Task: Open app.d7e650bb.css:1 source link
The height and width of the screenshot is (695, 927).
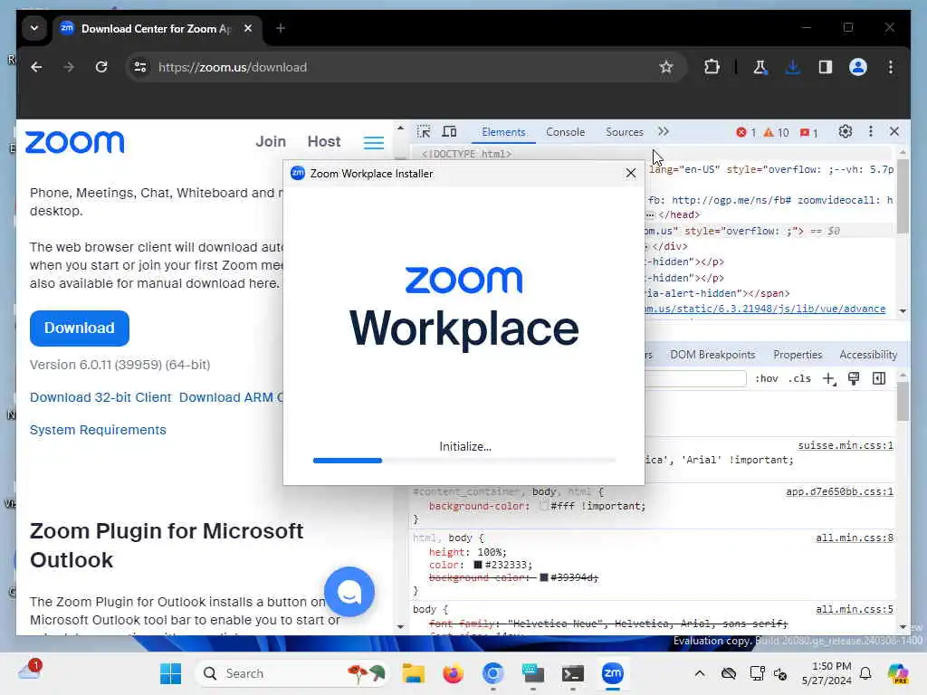Action: 839,491
